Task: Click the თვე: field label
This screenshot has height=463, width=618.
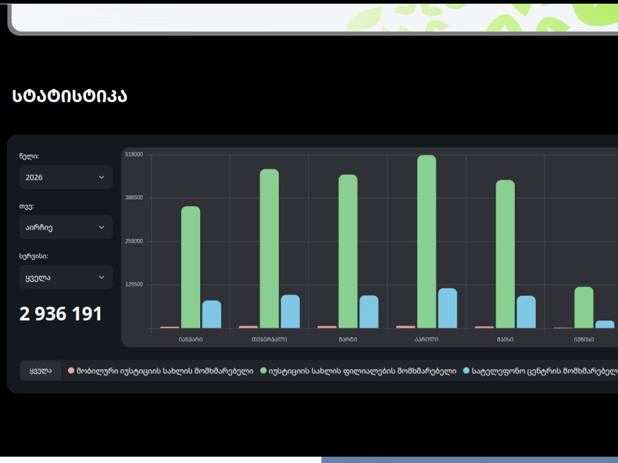Action: 27,206
